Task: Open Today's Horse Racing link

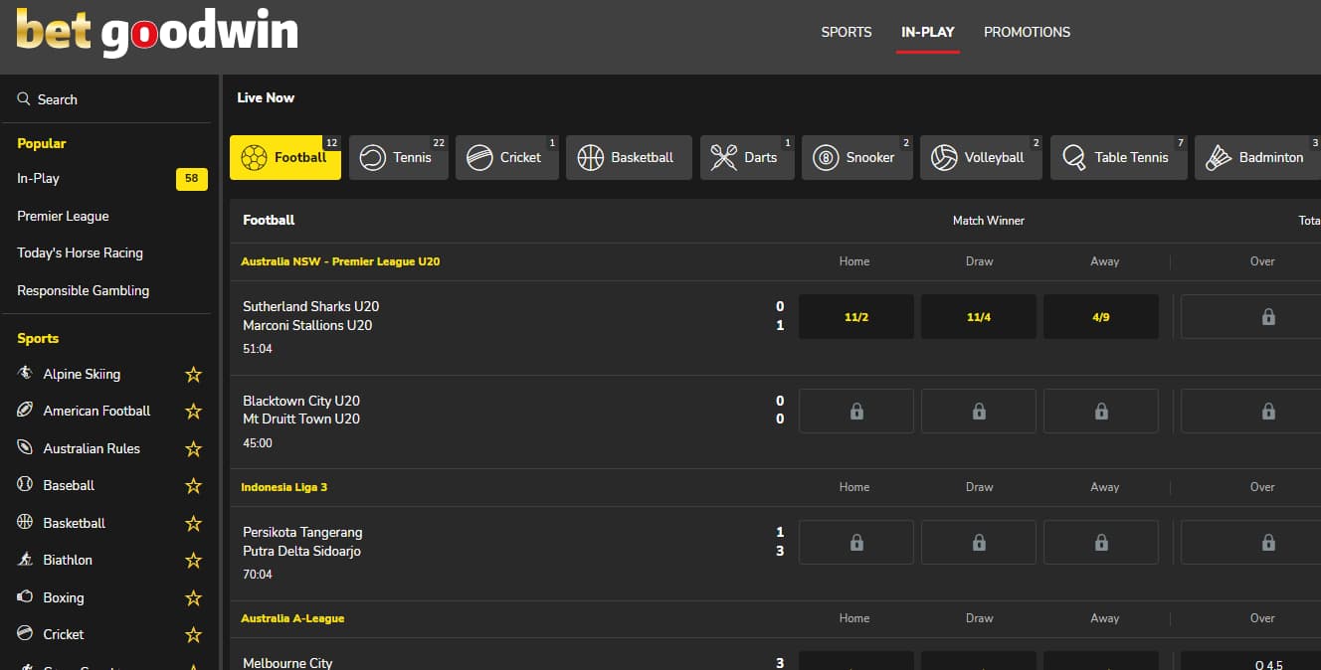Action: point(80,253)
